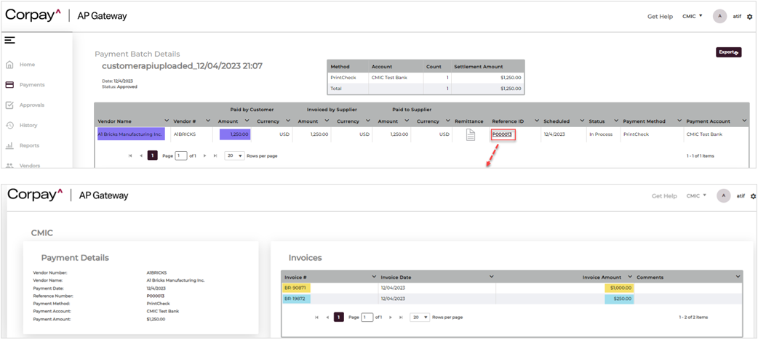This screenshot has height=340, width=758.
Task: Click the PrintCheck row in the summary table
Action: pos(426,77)
